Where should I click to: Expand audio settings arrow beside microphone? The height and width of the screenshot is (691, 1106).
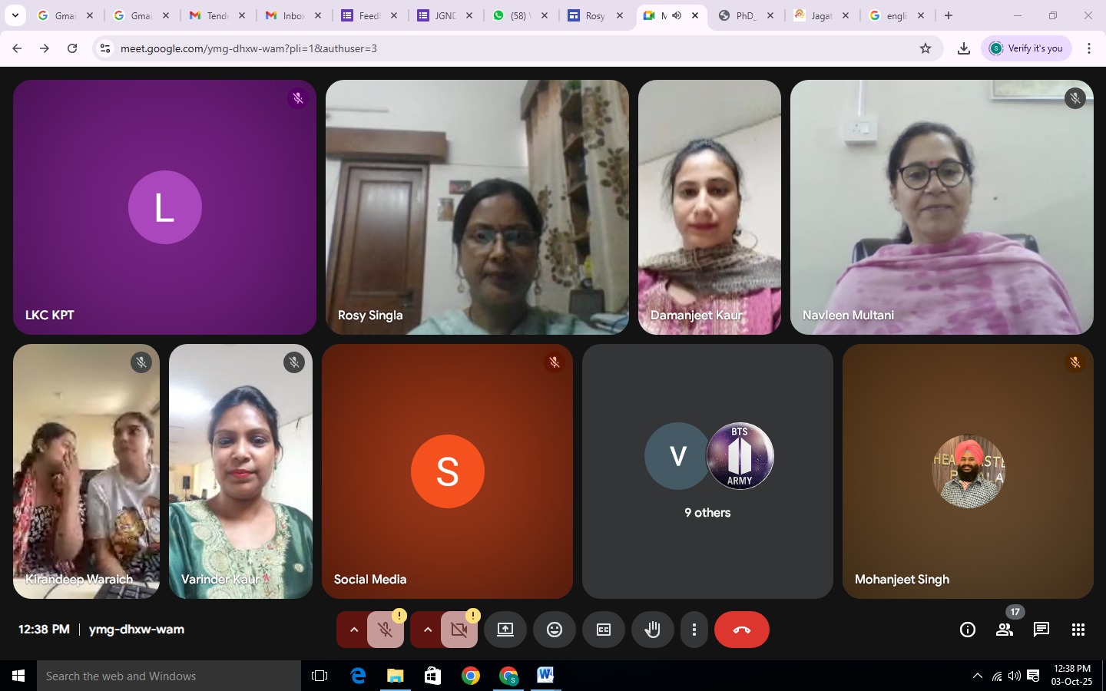click(353, 630)
